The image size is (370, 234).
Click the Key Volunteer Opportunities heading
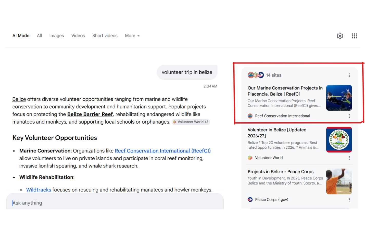pyautogui.click(x=55, y=138)
